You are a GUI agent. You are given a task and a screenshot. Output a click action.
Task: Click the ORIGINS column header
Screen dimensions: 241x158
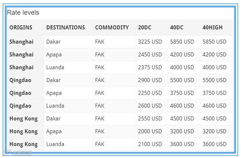(21, 27)
